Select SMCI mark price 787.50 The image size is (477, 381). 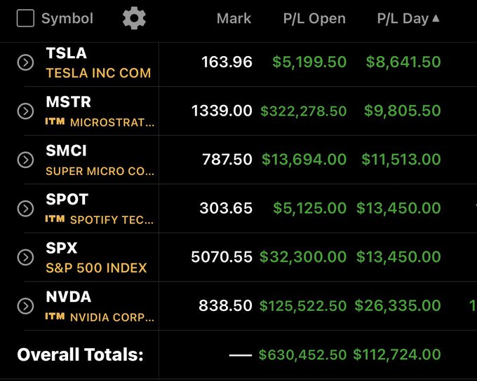tap(226, 160)
